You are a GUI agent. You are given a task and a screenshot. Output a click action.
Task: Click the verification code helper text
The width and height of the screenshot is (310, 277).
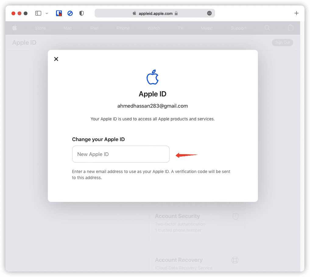click(151, 175)
